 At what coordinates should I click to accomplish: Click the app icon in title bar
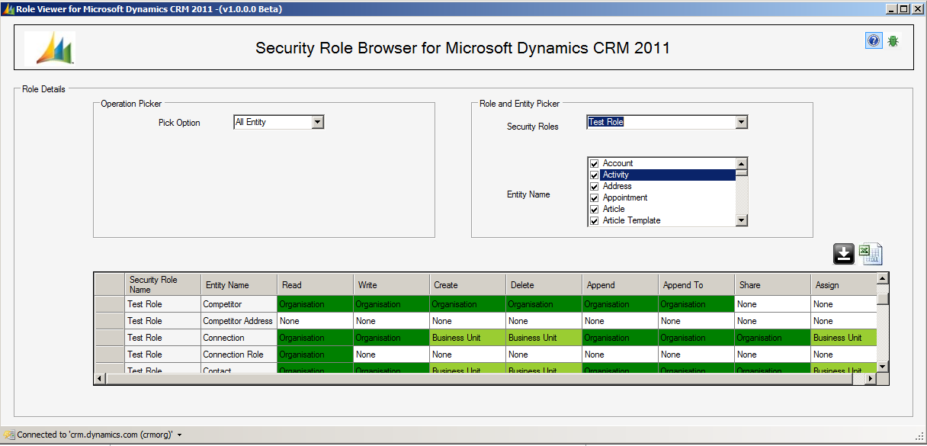coord(8,9)
